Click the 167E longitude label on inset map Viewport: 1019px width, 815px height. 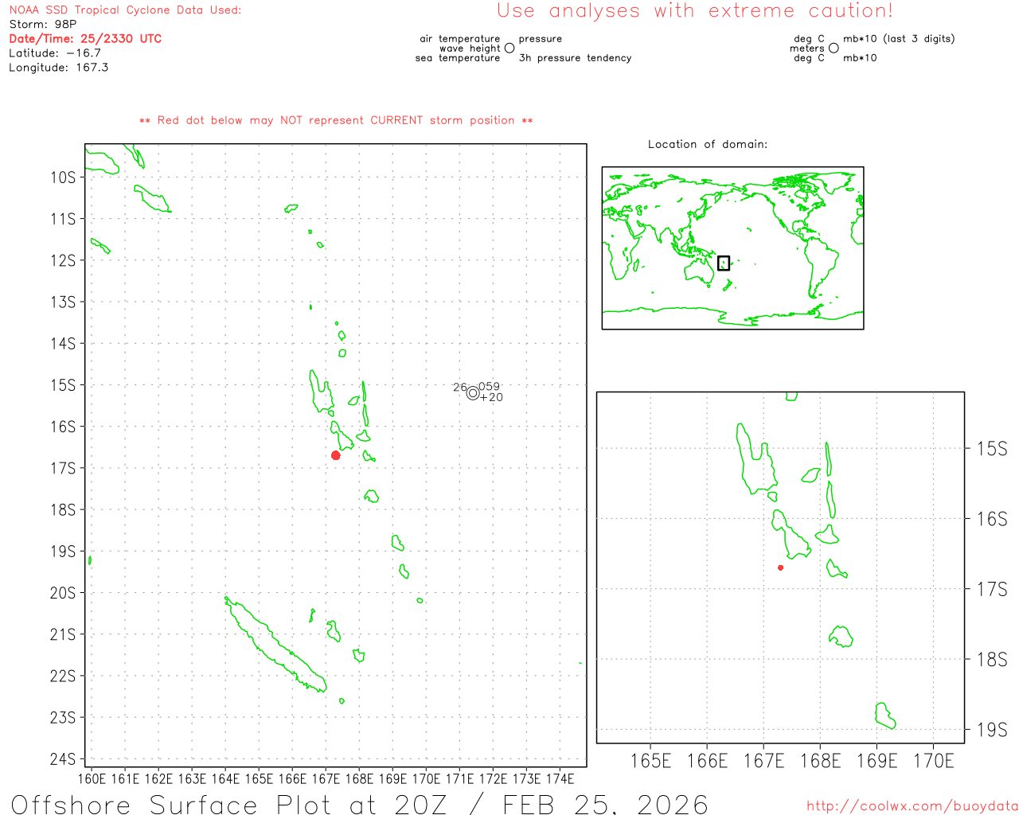click(x=763, y=761)
